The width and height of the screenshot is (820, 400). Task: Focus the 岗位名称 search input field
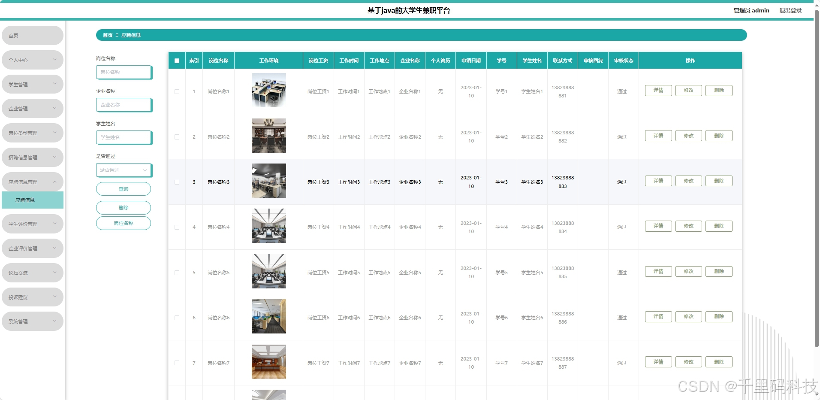pyautogui.click(x=124, y=72)
